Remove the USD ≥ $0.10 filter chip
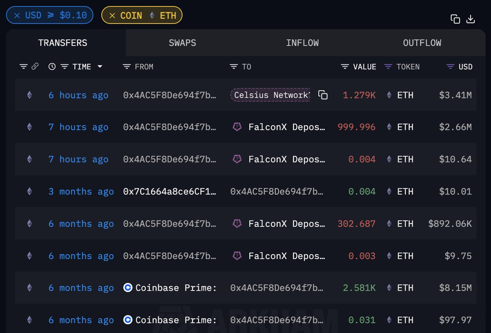The height and width of the screenshot is (333, 491). coord(17,16)
